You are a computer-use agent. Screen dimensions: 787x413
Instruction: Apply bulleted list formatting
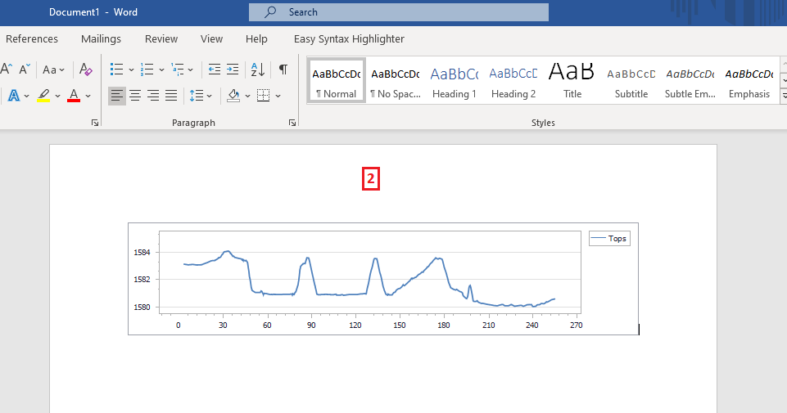[x=117, y=70]
